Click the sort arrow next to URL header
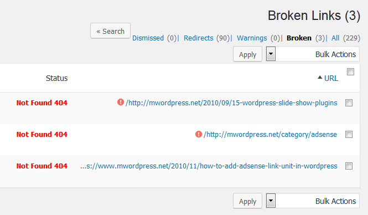The width and height of the screenshot is (368, 215). 320,78
